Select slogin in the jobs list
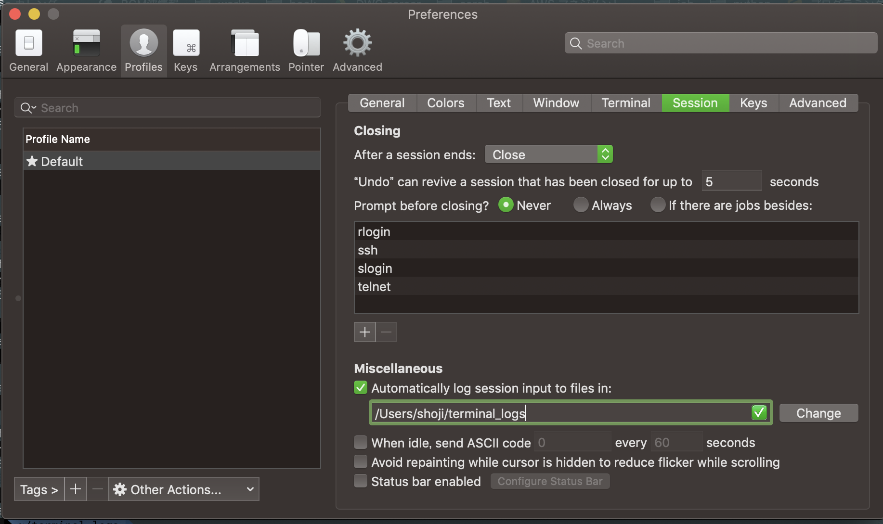Image resolution: width=883 pixels, height=524 pixels. 606,268
